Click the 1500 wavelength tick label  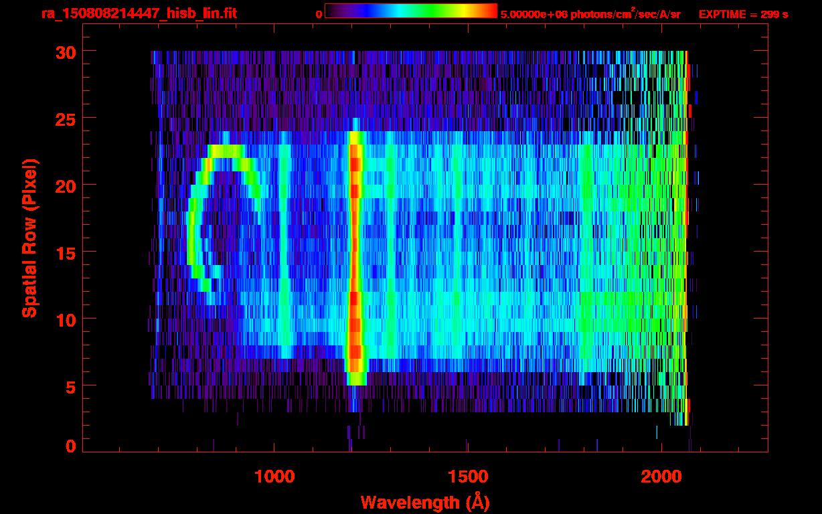click(467, 477)
